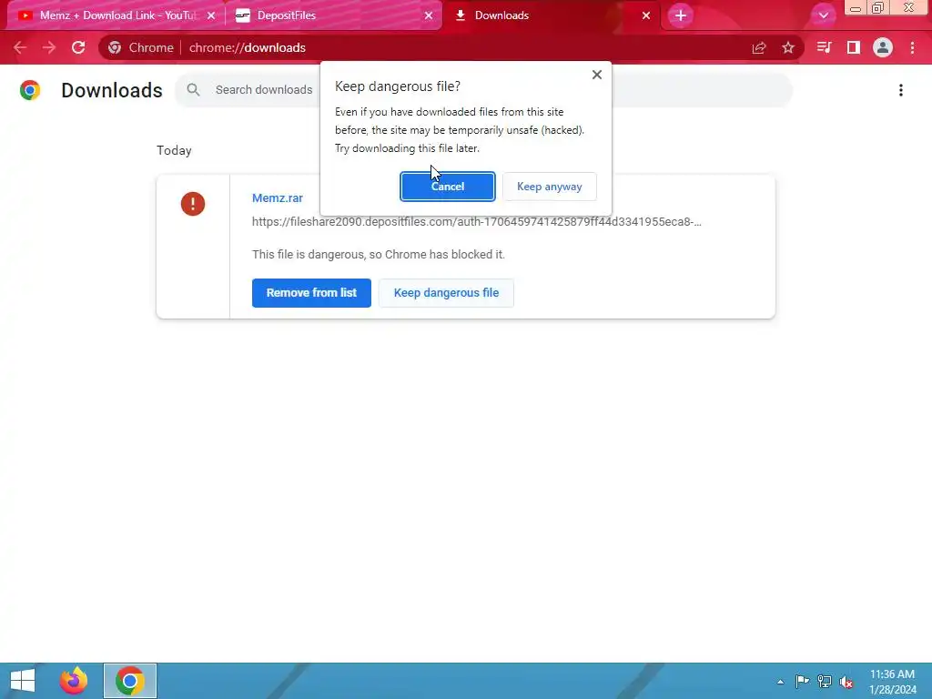
Task: Open media controls icon
Action: pyautogui.click(x=824, y=47)
